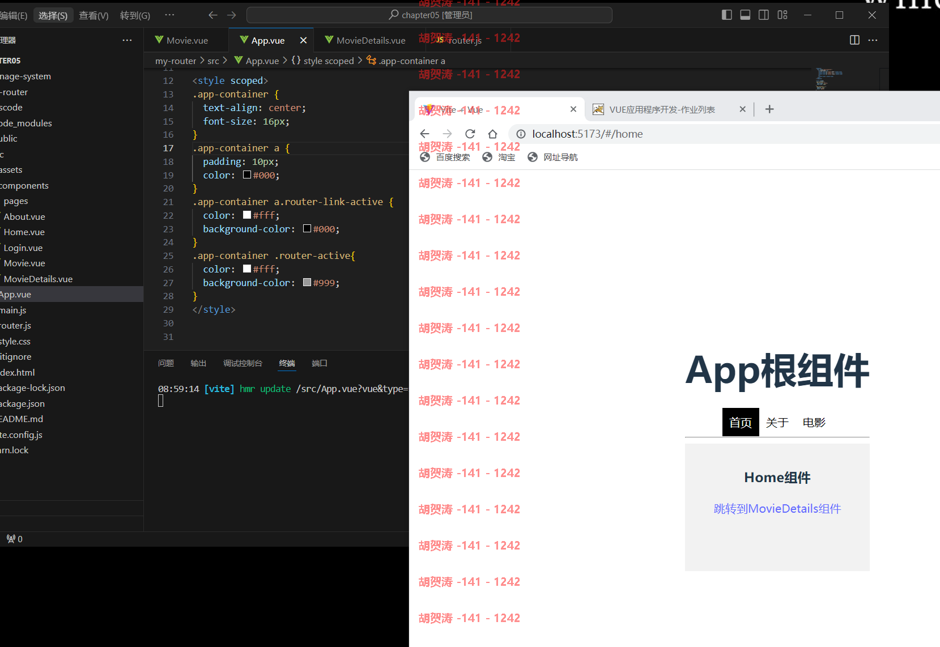Open color picker for #000 on line 23

[x=307, y=229]
